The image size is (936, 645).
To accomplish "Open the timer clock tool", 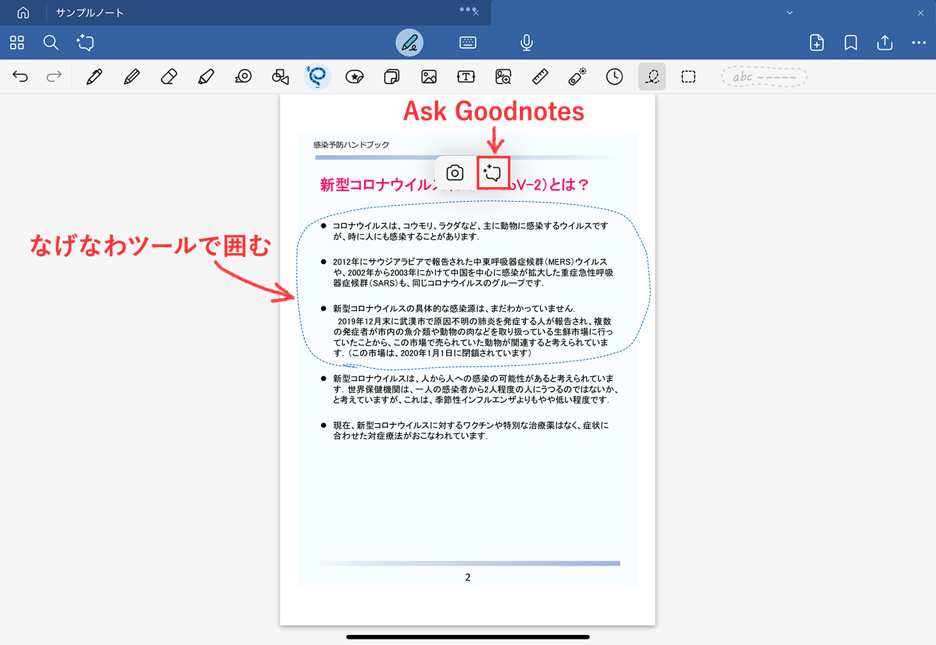I will [615, 77].
